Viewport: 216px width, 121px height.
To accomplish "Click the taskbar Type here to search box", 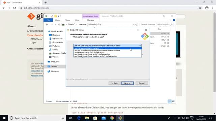I will click(37, 118).
